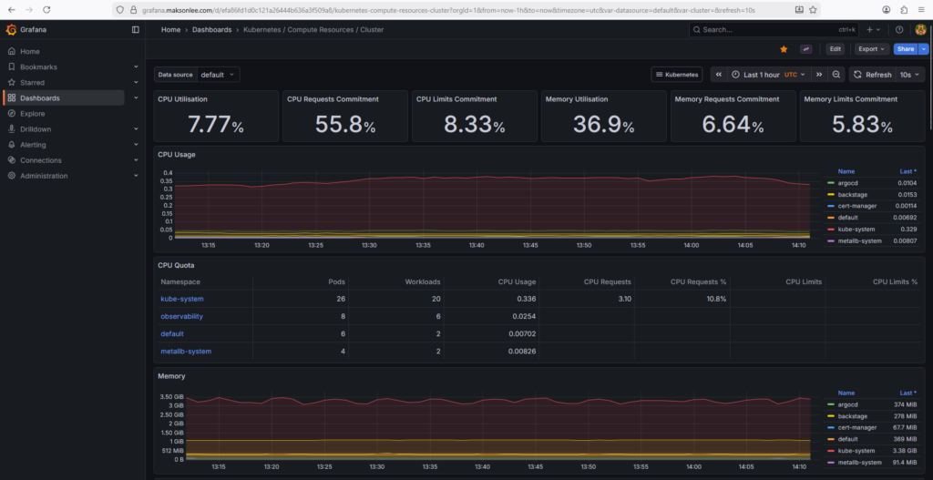The image size is (933, 480).
Task: Open Explore from the sidebar menu
Action: tap(33, 114)
